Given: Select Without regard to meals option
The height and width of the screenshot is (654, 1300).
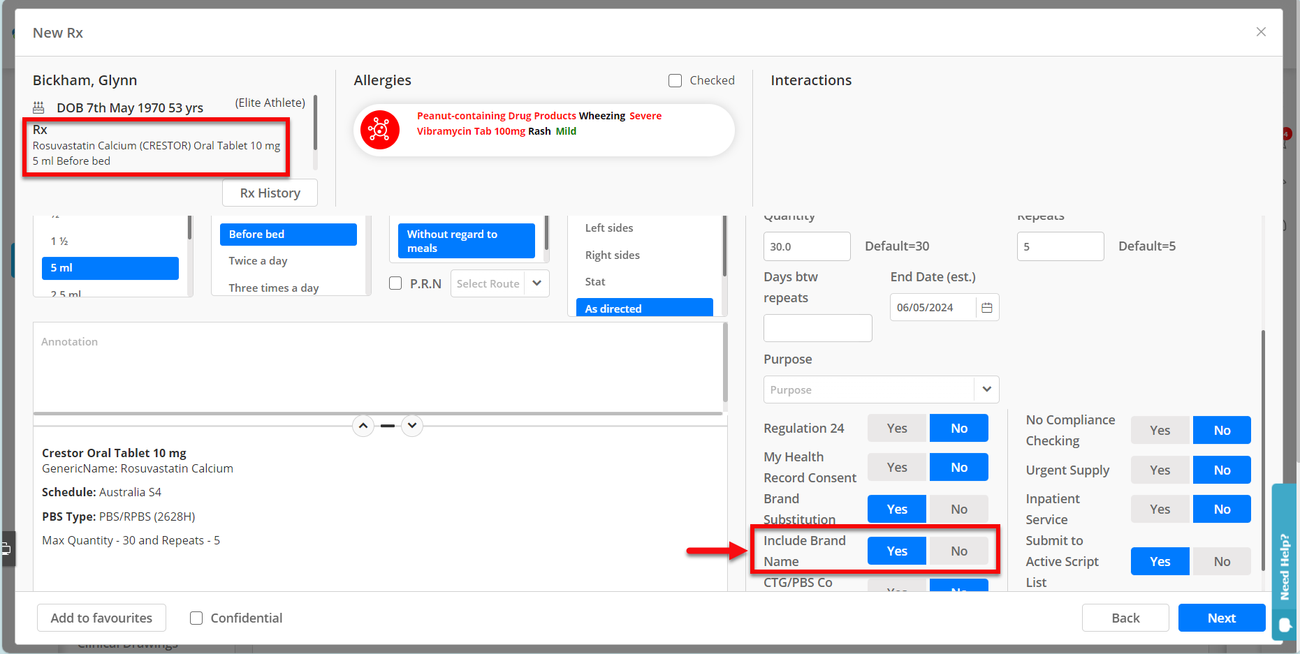Looking at the screenshot, I should tap(467, 241).
